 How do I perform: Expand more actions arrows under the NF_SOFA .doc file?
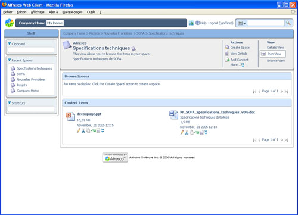(206, 132)
